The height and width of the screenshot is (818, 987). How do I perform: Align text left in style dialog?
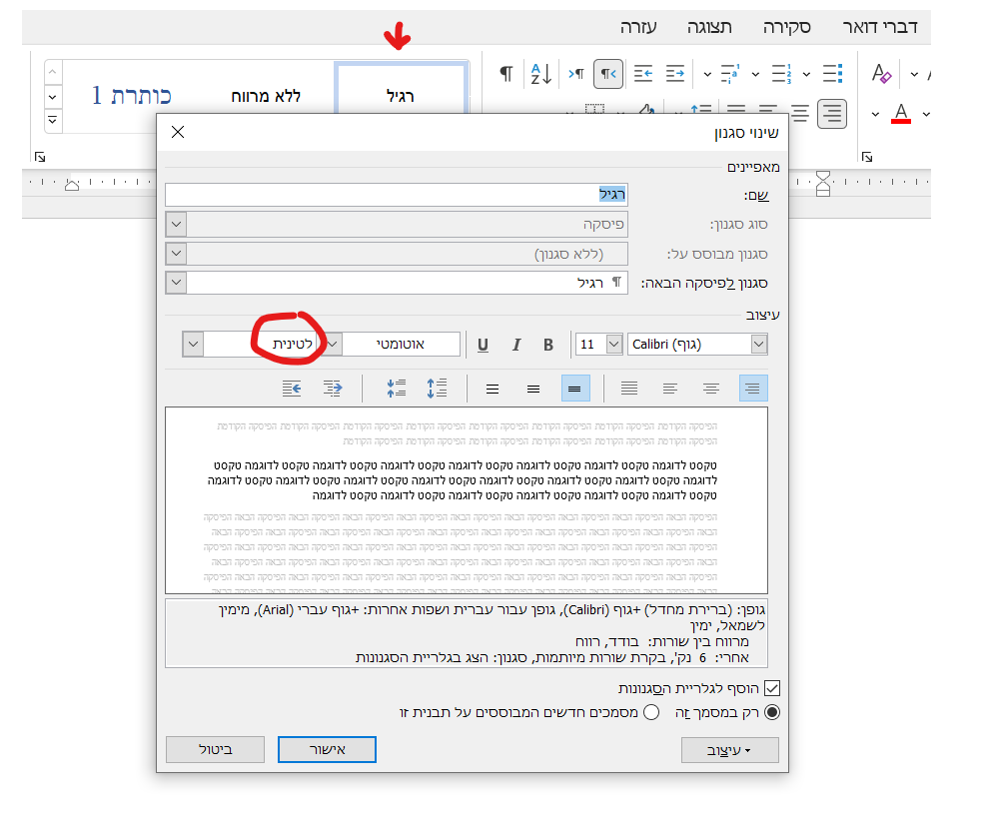(x=670, y=389)
